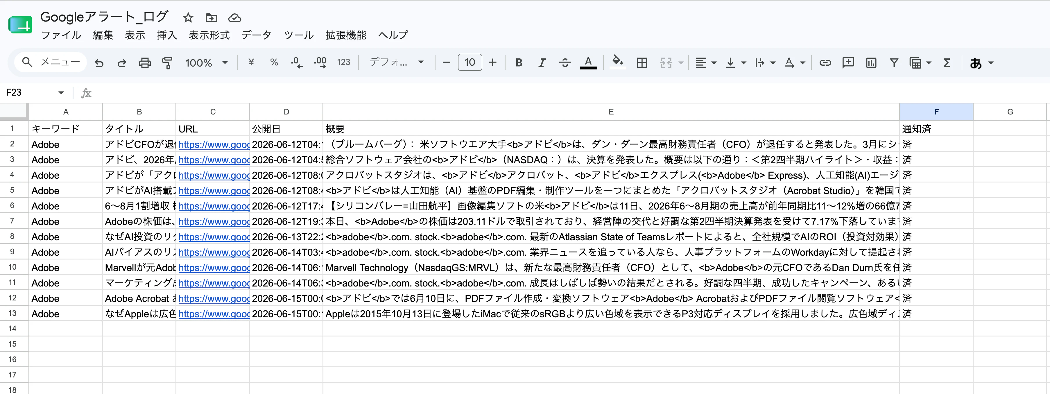Open the URL link in row 7
This screenshot has width=1050, height=394.
pos(214,221)
